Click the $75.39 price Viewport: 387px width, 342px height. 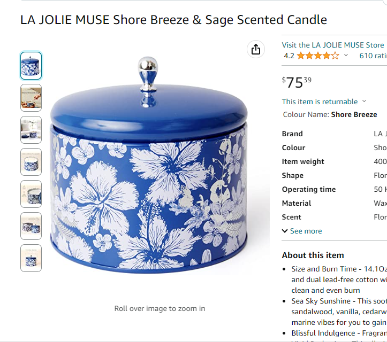pos(297,82)
